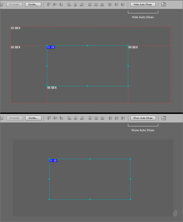The height and width of the screenshot is (222, 183).
Task: Click Distribute Top Edges icon in upper toolbar
Action: pyautogui.click(x=90, y=5)
